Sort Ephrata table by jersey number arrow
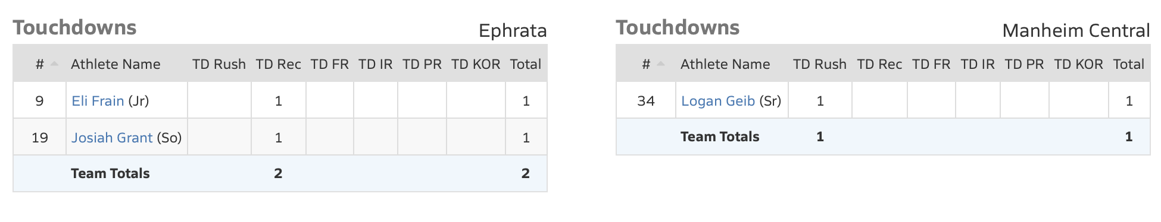This screenshot has width=1161, height=222. point(54,64)
